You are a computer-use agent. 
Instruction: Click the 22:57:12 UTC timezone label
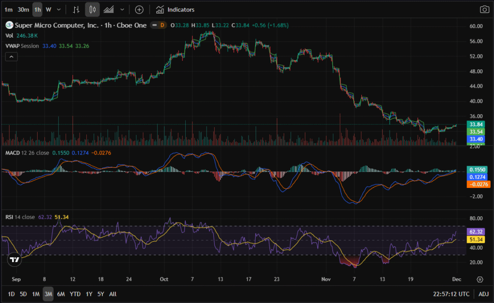pyautogui.click(x=452, y=294)
